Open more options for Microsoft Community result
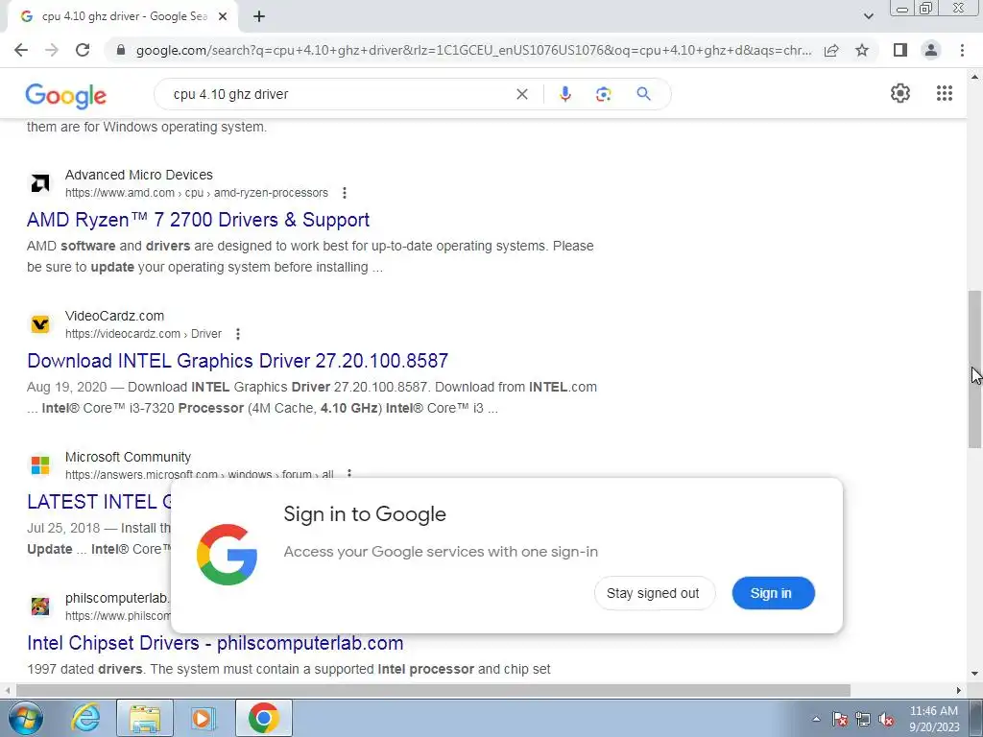 tap(349, 474)
